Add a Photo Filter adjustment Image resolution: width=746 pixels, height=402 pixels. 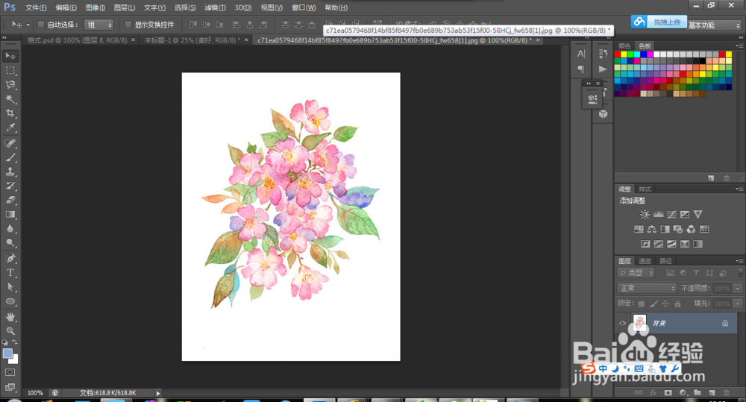click(678, 229)
